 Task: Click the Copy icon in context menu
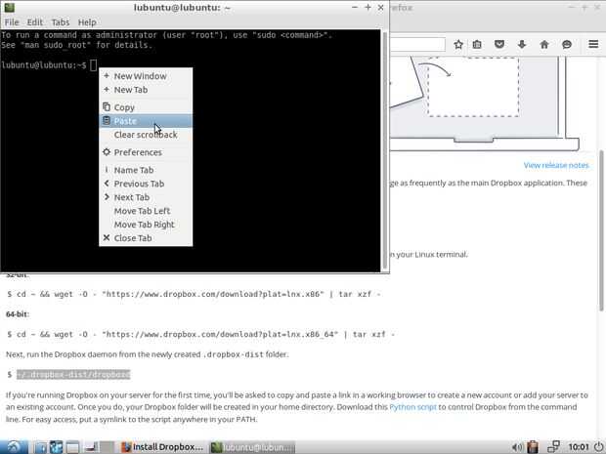point(107,107)
